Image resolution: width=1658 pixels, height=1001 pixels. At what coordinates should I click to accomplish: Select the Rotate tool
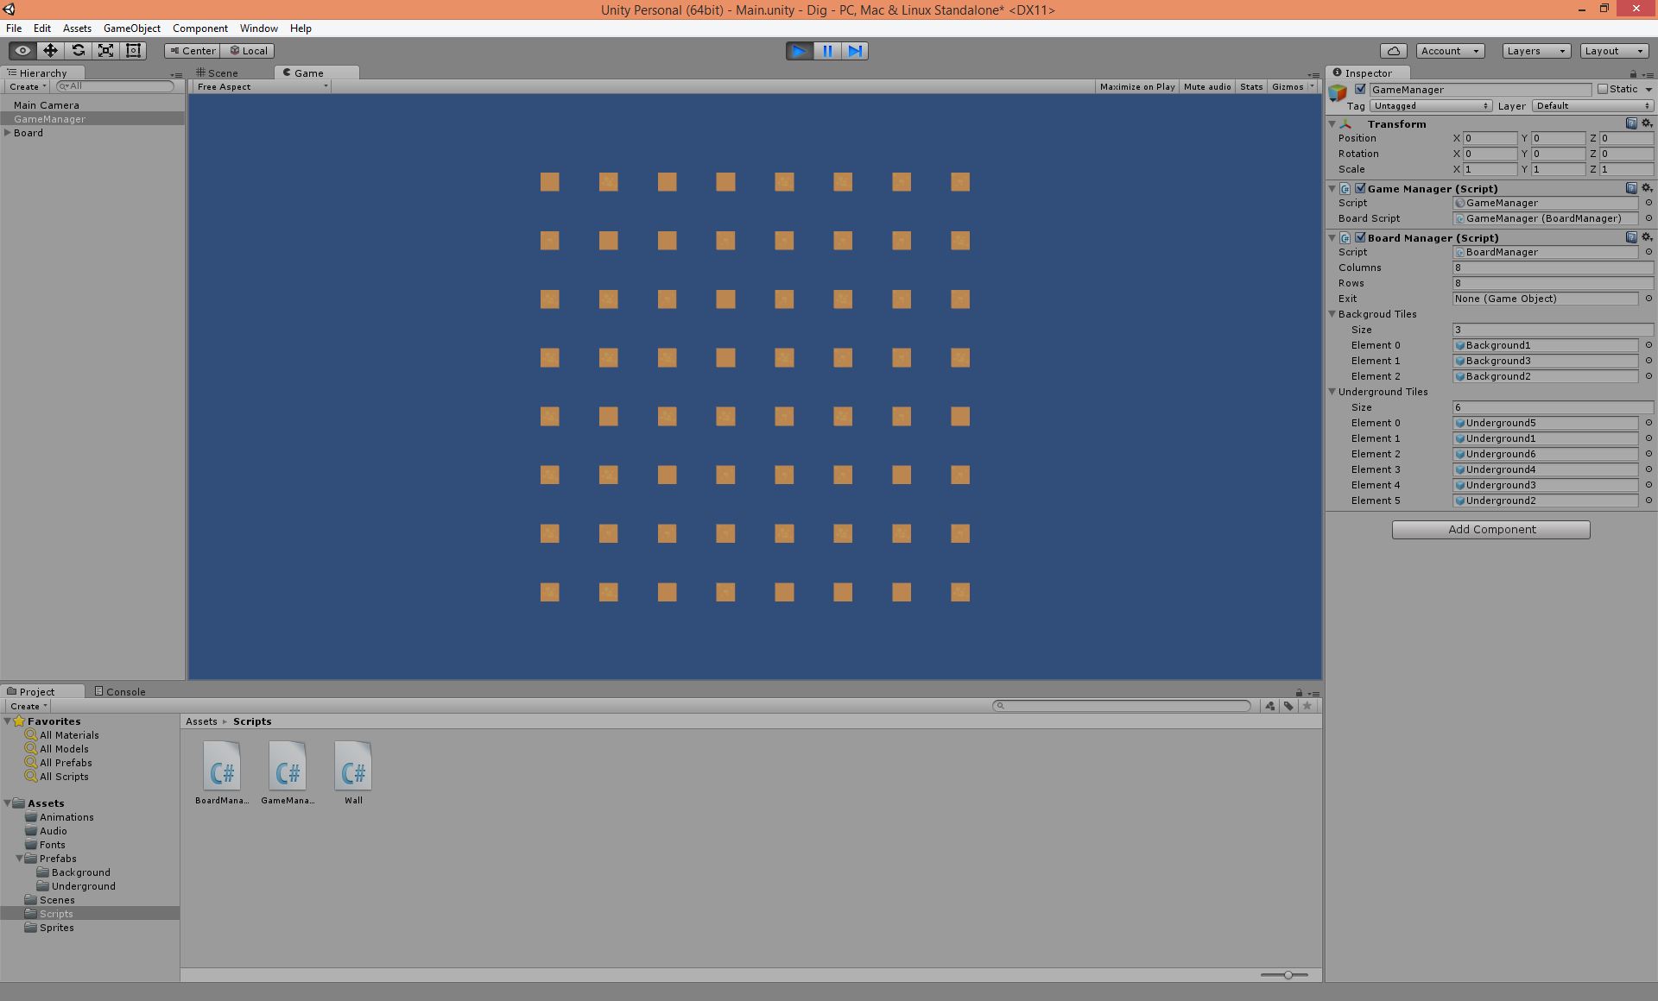78,50
